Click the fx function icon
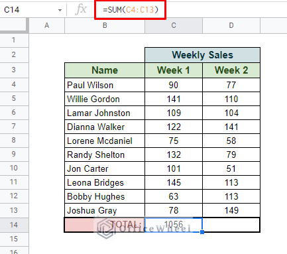Image resolution: width=287 pixels, height=254 pixels. 81,10
